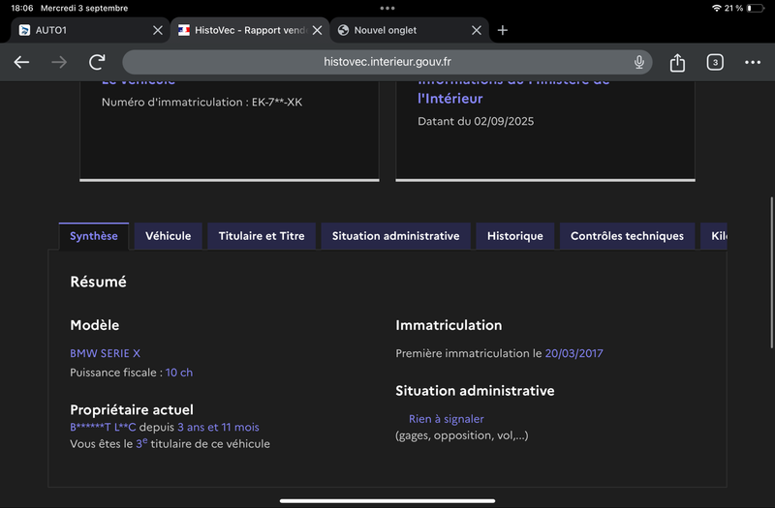Click the B******T L**C owner name
The image size is (775, 508).
point(103,427)
